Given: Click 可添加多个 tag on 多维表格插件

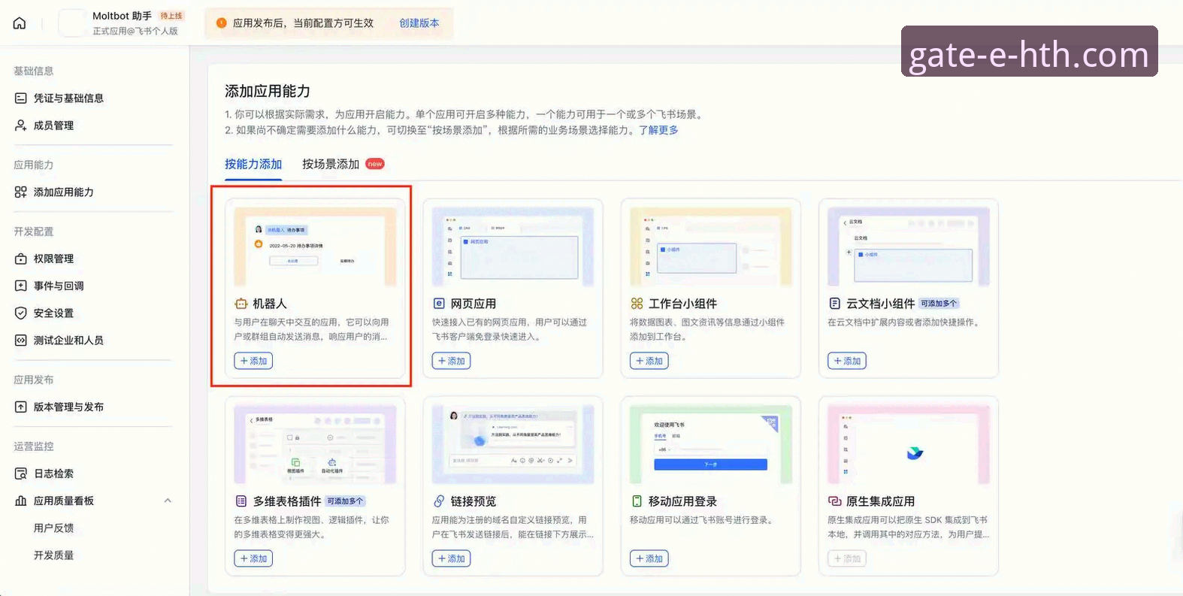Looking at the screenshot, I should (x=346, y=501).
